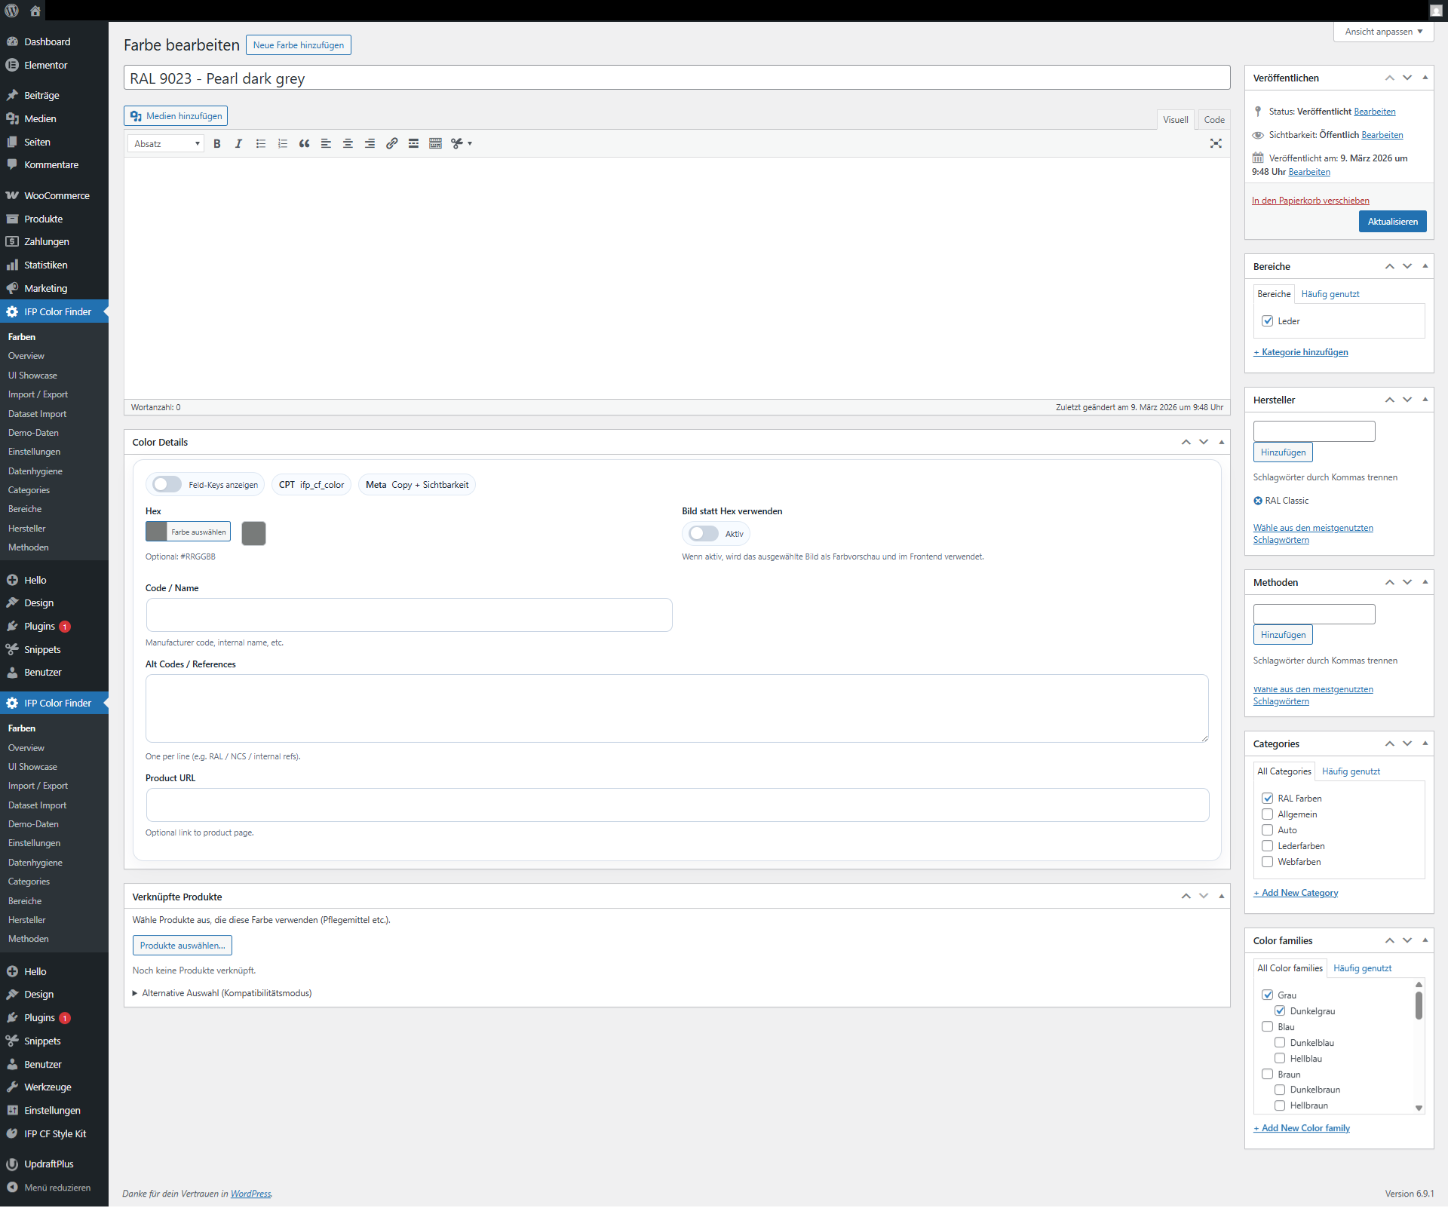Enable the Feld-Keys anzeigen switch
The height and width of the screenshot is (1208, 1448).
(x=167, y=485)
